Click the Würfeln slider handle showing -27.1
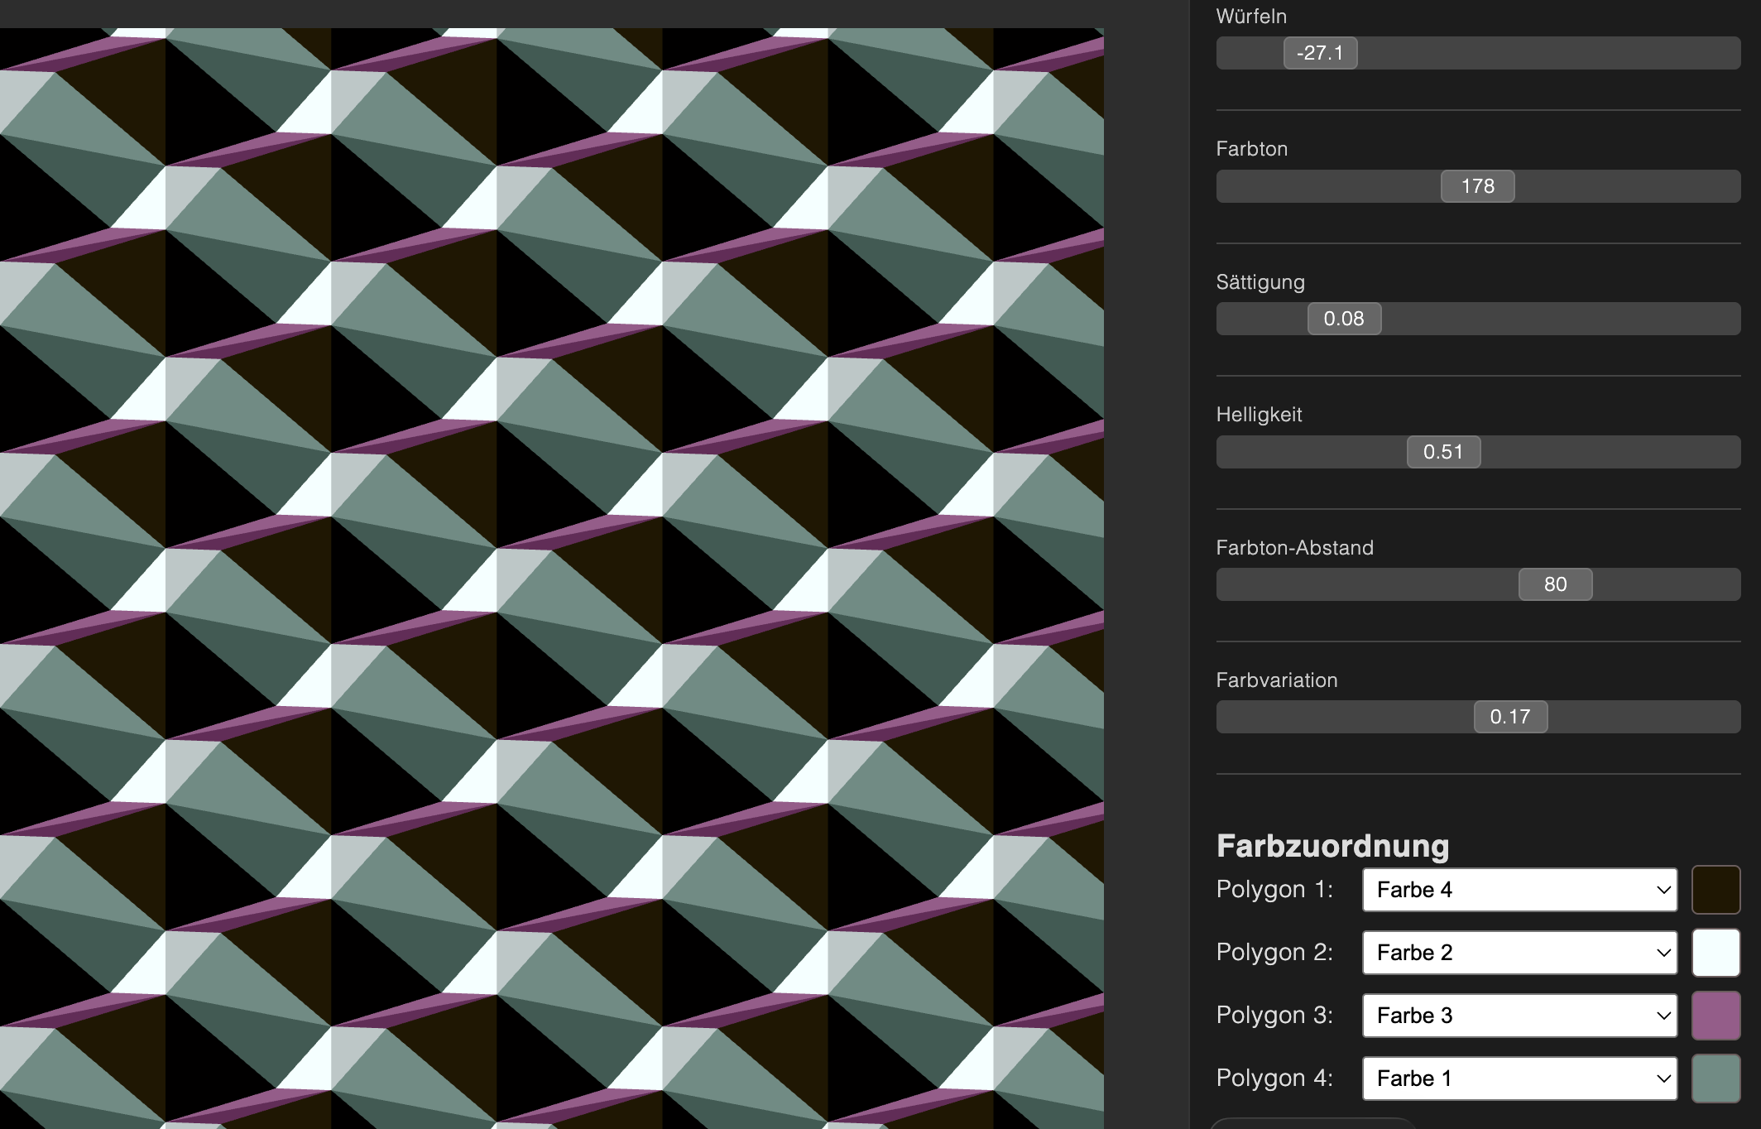 click(x=1320, y=53)
